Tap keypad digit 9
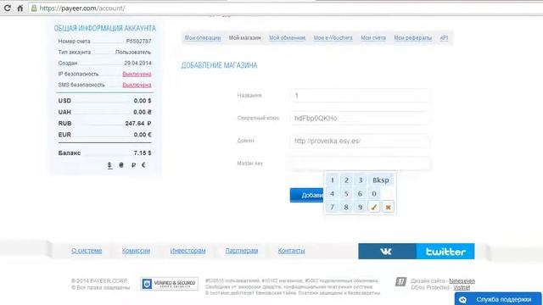 360,207
